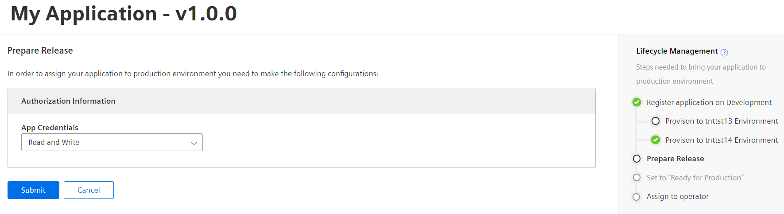
Task: Click empty circle beside tnttst13 Environment step
Action: click(656, 121)
